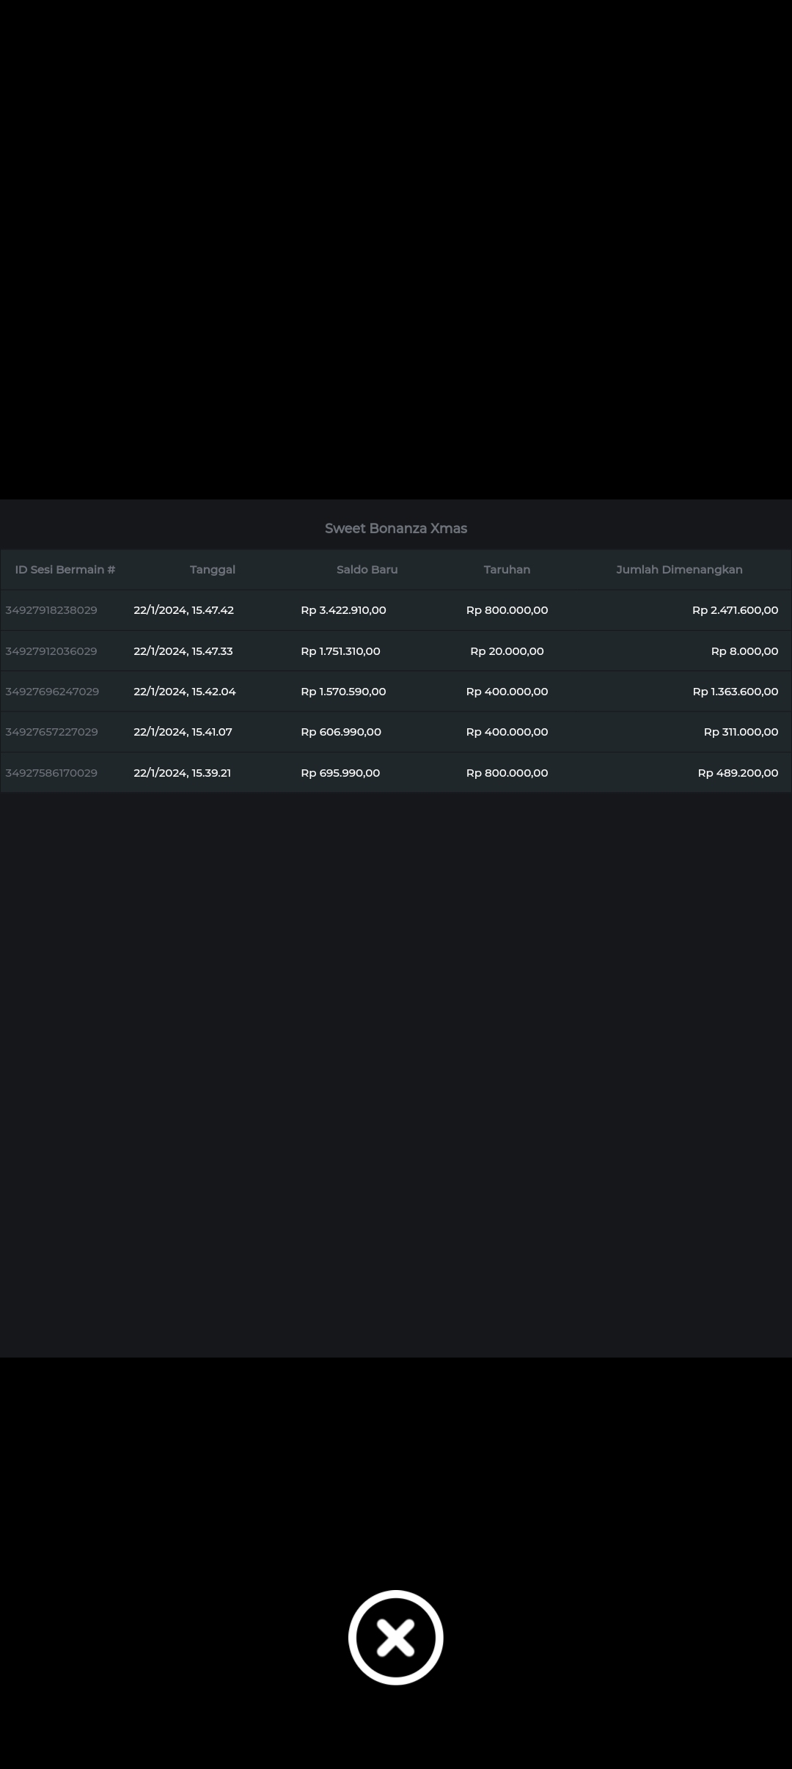Open session ID 34927912036029

pos(51,651)
